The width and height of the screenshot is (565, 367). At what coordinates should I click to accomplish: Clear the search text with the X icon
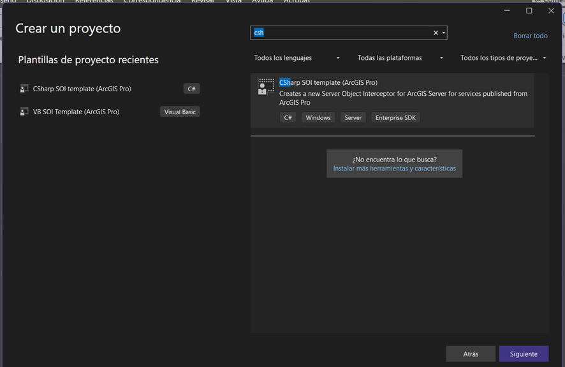[x=436, y=33]
